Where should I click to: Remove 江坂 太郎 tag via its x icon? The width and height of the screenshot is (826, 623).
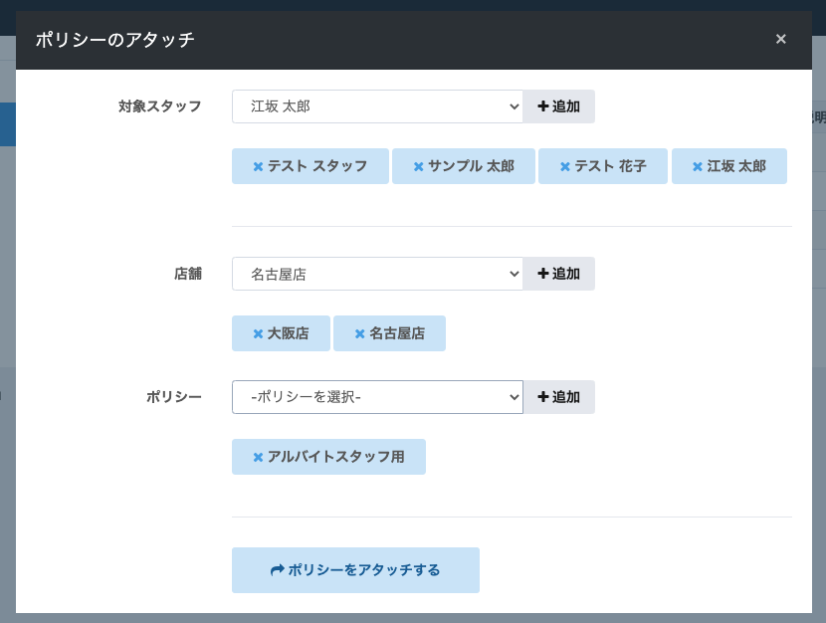click(x=698, y=167)
